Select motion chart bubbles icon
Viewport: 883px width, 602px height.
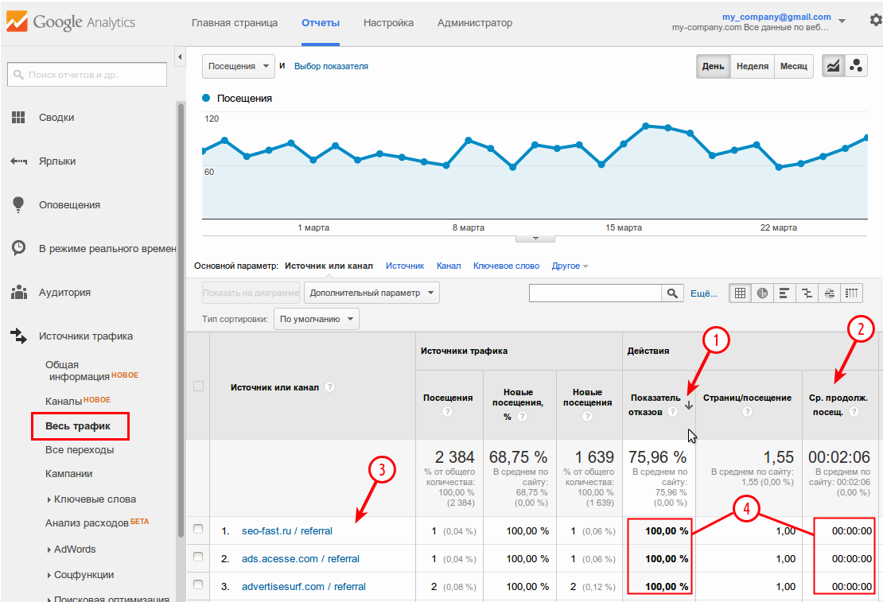[x=857, y=66]
